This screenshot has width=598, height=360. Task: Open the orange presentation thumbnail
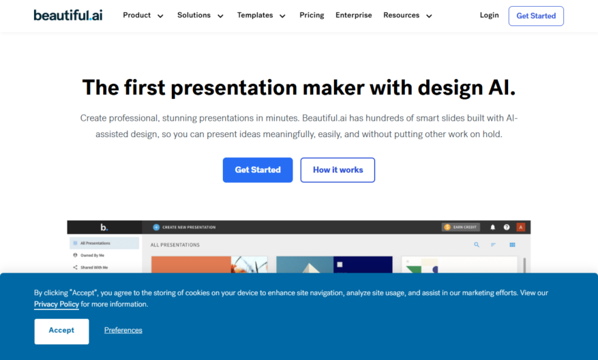pyautogui.click(x=209, y=265)
